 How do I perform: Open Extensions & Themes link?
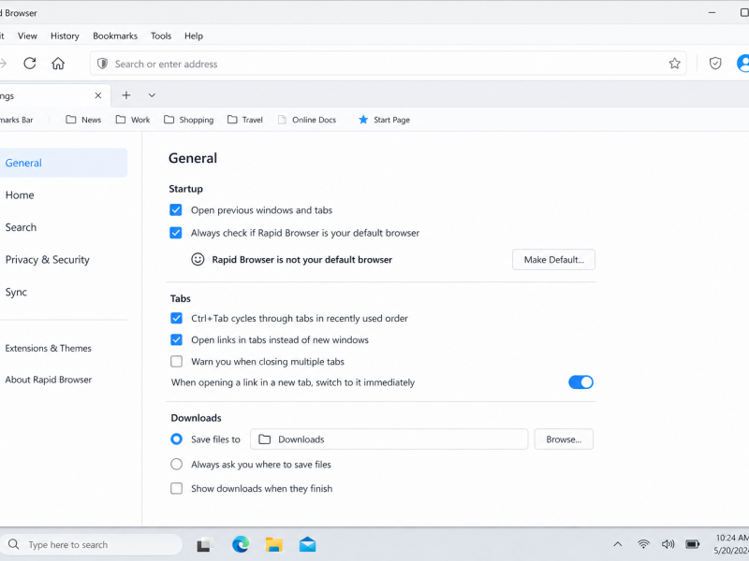tap(48, 348)
